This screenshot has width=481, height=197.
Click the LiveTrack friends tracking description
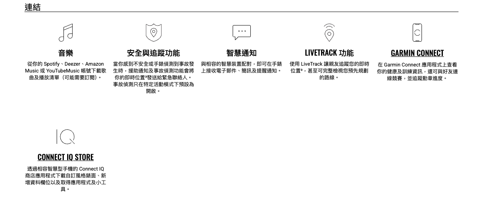pos(329,70)
